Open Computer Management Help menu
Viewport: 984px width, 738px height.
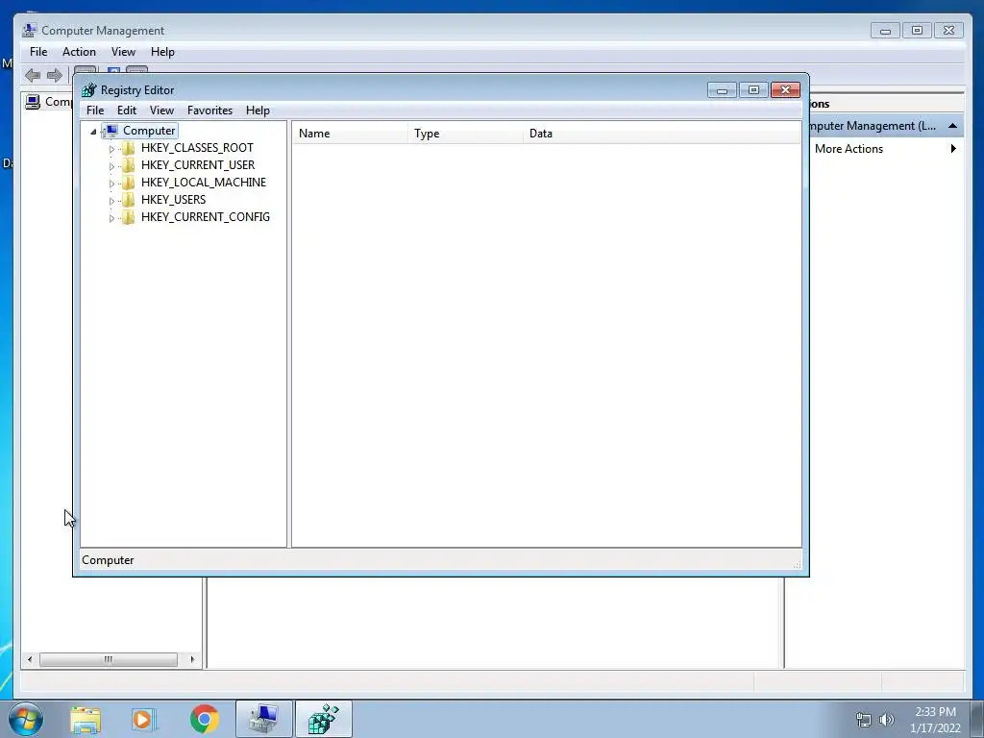(x=162, y=52)
